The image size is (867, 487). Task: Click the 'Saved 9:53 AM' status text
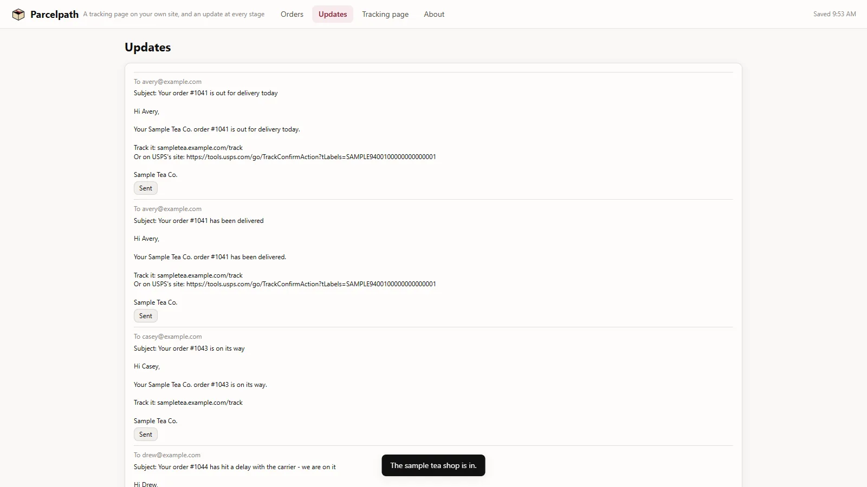coord(834,14)
